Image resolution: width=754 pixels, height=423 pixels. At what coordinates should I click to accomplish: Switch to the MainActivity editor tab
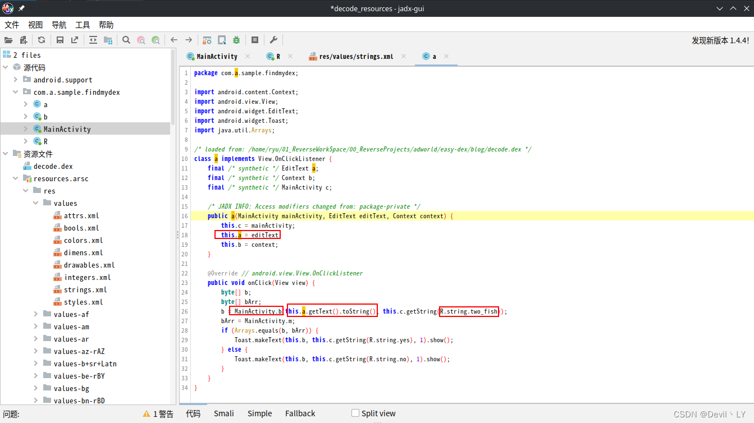[x=216, y=56]
